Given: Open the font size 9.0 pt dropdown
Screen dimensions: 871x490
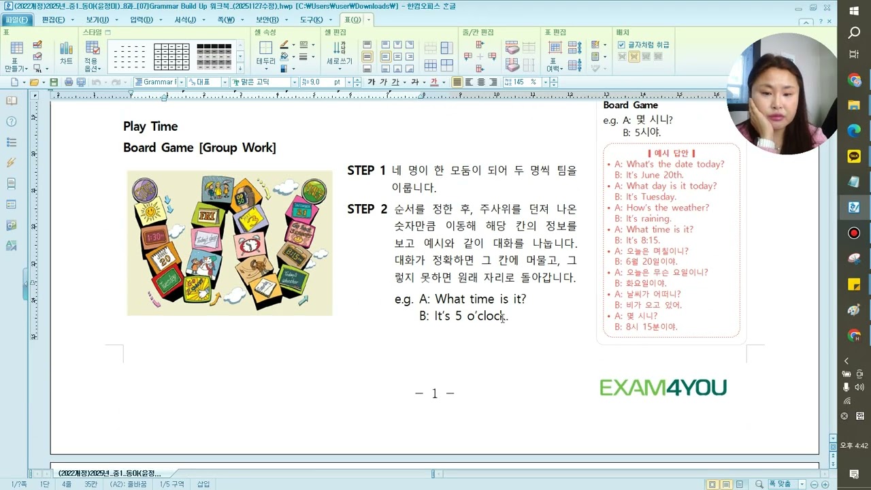Looking at the screenshot, I should point(349,82).
